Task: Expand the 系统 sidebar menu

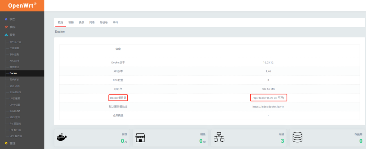Action: [x=13, y=27]
